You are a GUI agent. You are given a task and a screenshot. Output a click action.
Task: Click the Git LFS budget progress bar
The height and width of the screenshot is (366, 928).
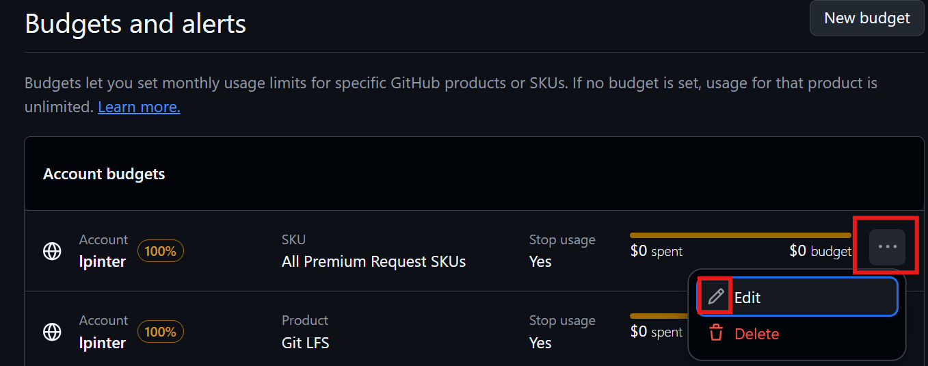(x=658, y=316)
